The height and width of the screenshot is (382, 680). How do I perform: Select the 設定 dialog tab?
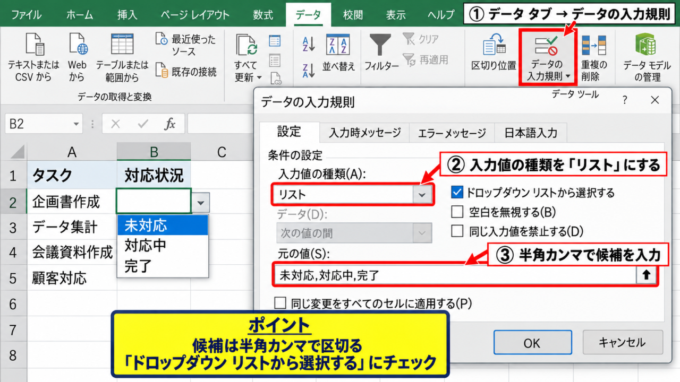[x=290, y=132]
